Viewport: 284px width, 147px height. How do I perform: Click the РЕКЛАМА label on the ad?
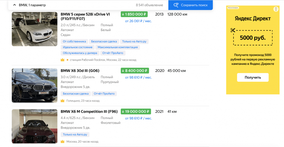[x=233, y=8]
